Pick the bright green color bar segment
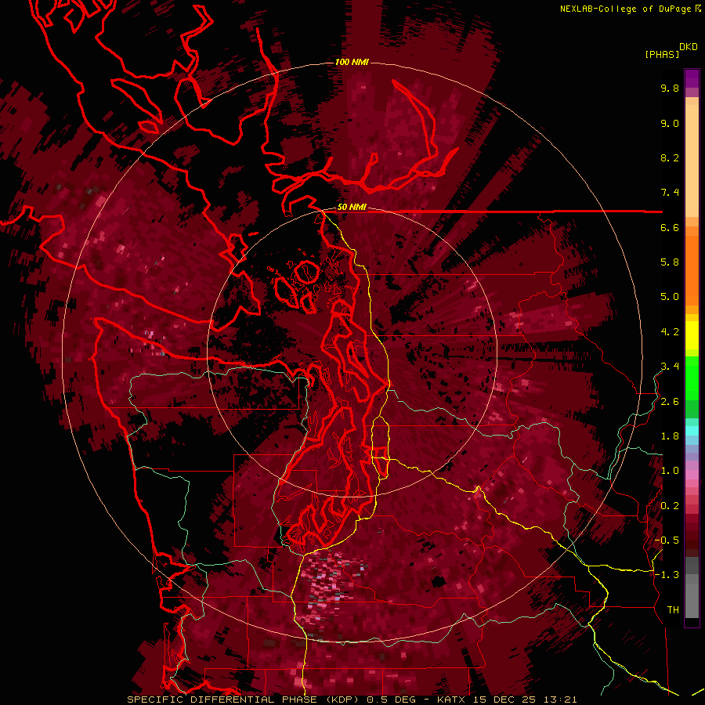The image size is (705, 705). (692, 378)
